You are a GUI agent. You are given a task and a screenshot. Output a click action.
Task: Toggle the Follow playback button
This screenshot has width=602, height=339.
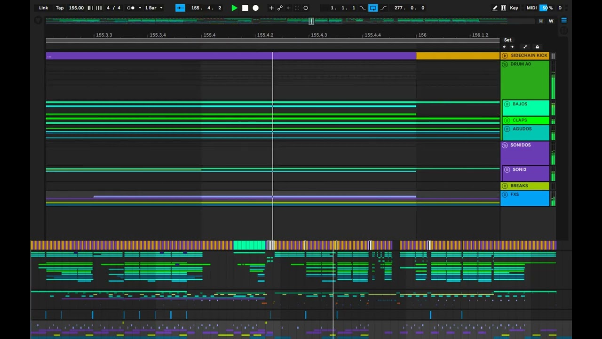pyautogui.click(x=180, y=8)
